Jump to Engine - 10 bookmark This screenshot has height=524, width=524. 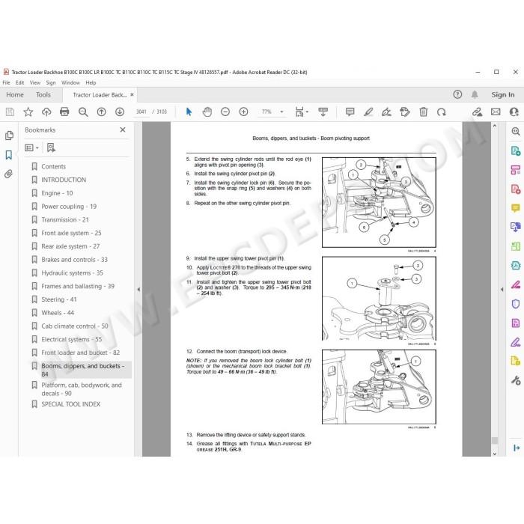coord(57,193)
